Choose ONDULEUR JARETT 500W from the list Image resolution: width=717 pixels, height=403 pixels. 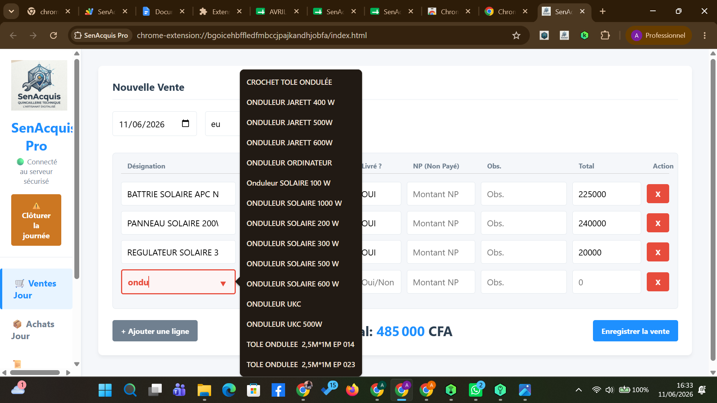(x=301, y=123)
